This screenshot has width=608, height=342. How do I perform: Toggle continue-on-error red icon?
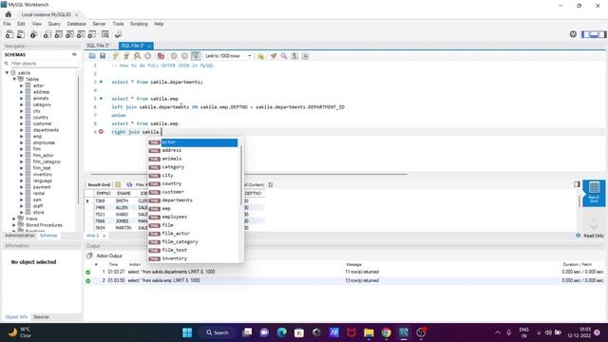coord(161,56)
